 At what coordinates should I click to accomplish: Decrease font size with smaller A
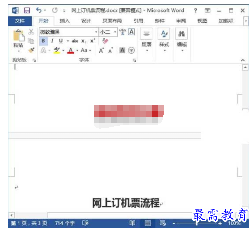111,51
